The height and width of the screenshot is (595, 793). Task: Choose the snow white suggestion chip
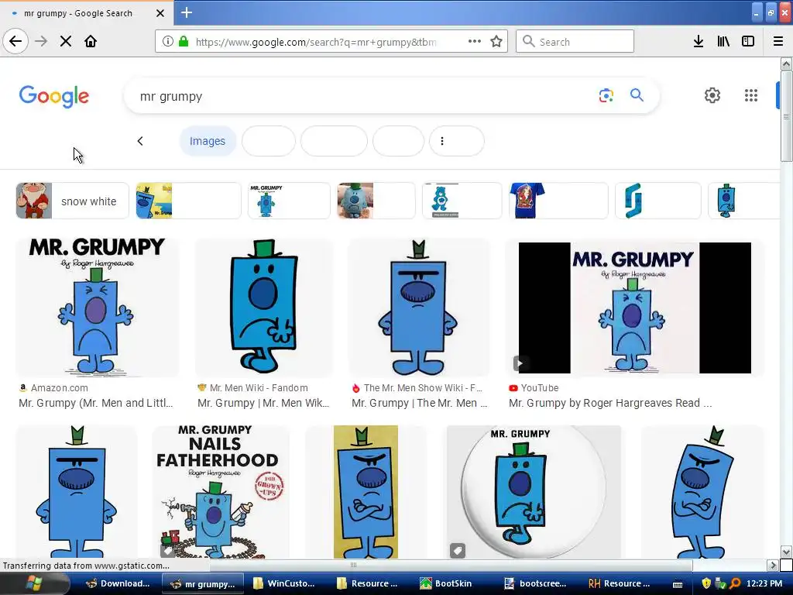(72, 201)
